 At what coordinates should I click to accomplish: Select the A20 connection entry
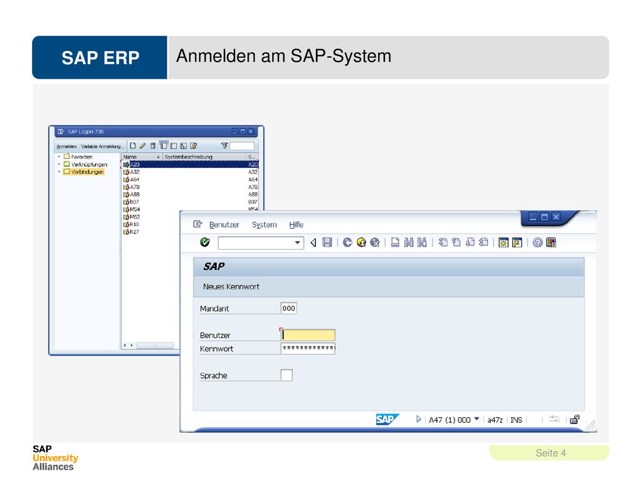click(191, 165)
